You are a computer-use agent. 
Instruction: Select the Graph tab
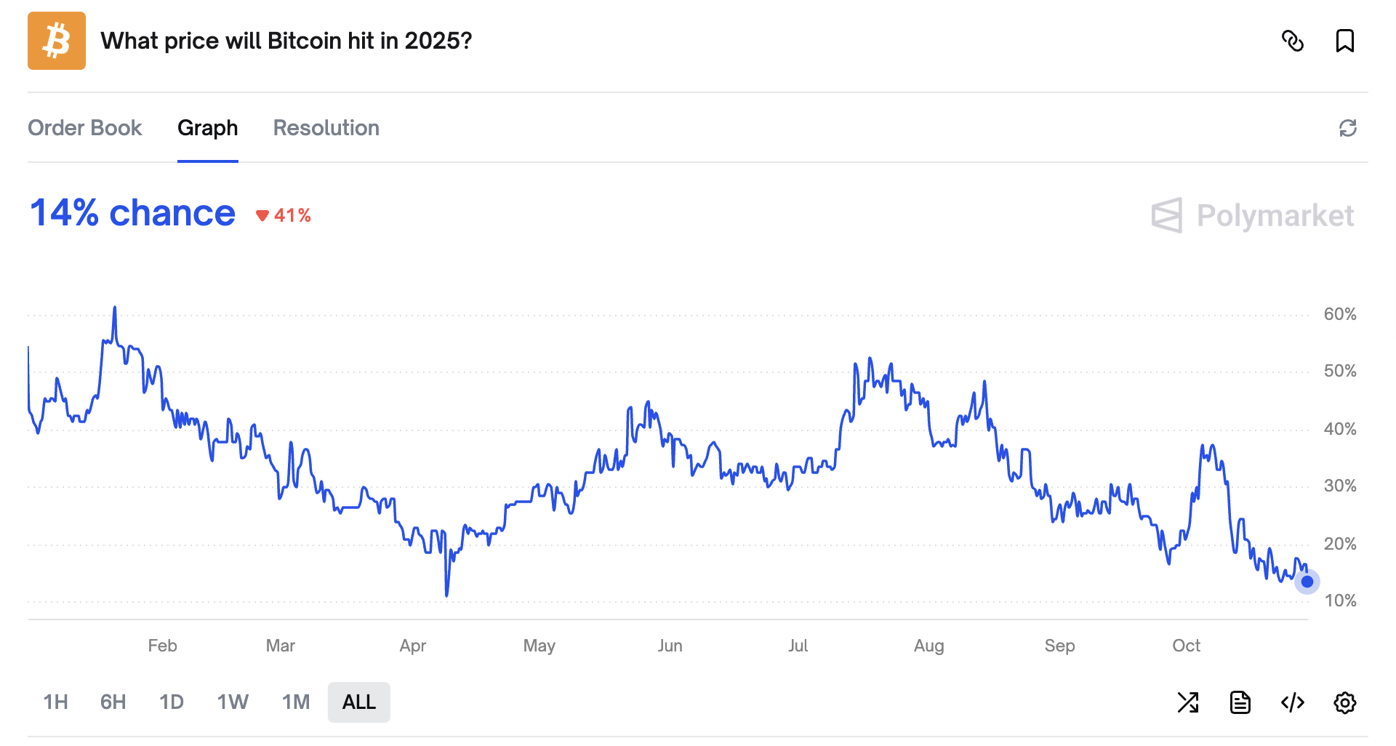208,128
